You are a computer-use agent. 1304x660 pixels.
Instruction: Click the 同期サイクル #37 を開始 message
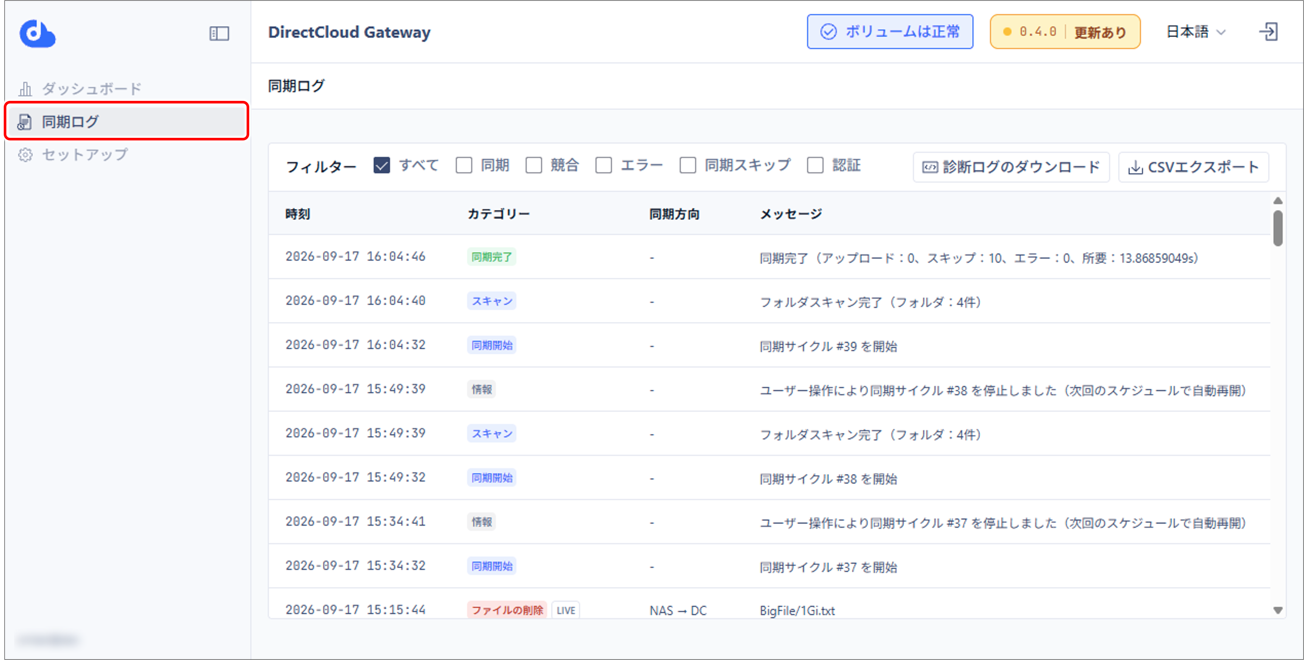(828, 567)
